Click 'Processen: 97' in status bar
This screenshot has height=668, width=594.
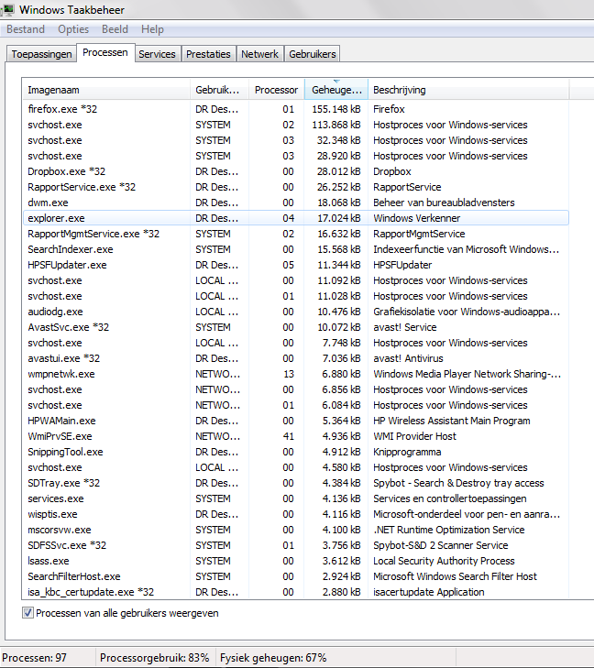[x=35, y=658]
